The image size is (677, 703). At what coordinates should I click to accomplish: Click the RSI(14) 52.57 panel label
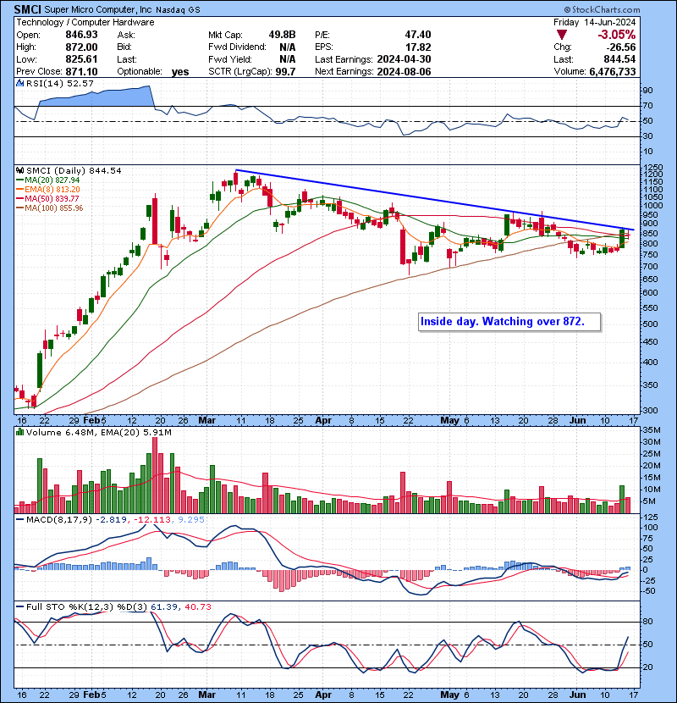click(x=59, y=83)
